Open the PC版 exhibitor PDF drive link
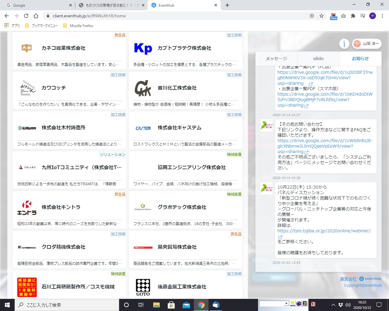This screenshot has height=311, width=389. 325,78
